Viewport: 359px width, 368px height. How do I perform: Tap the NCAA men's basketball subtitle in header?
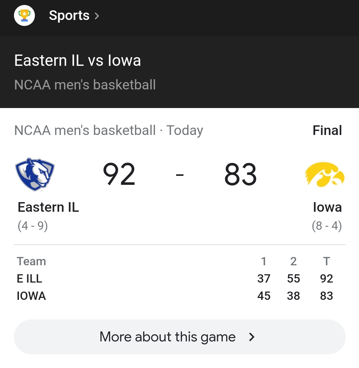(x=85, y=84)
